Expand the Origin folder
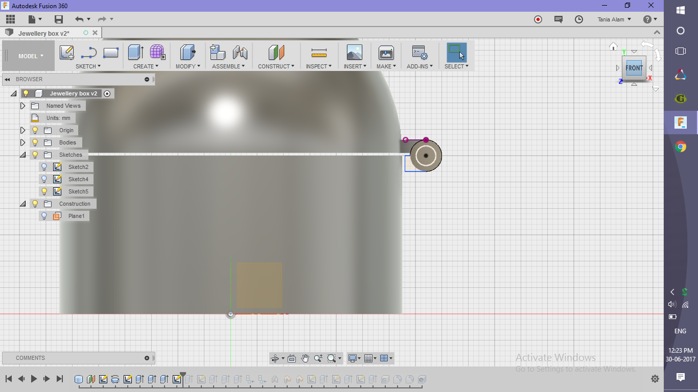Image resolution: width=698 pixels, height=392 pixels. point(22,130)
